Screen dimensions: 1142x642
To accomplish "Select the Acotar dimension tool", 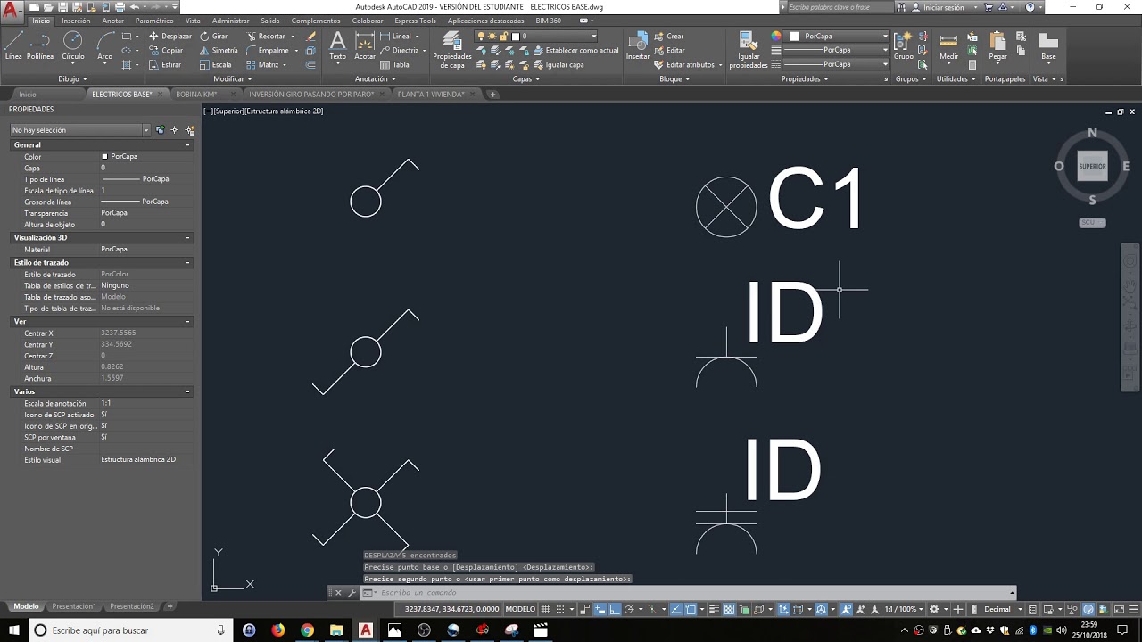I will click(x=365, y=45).
